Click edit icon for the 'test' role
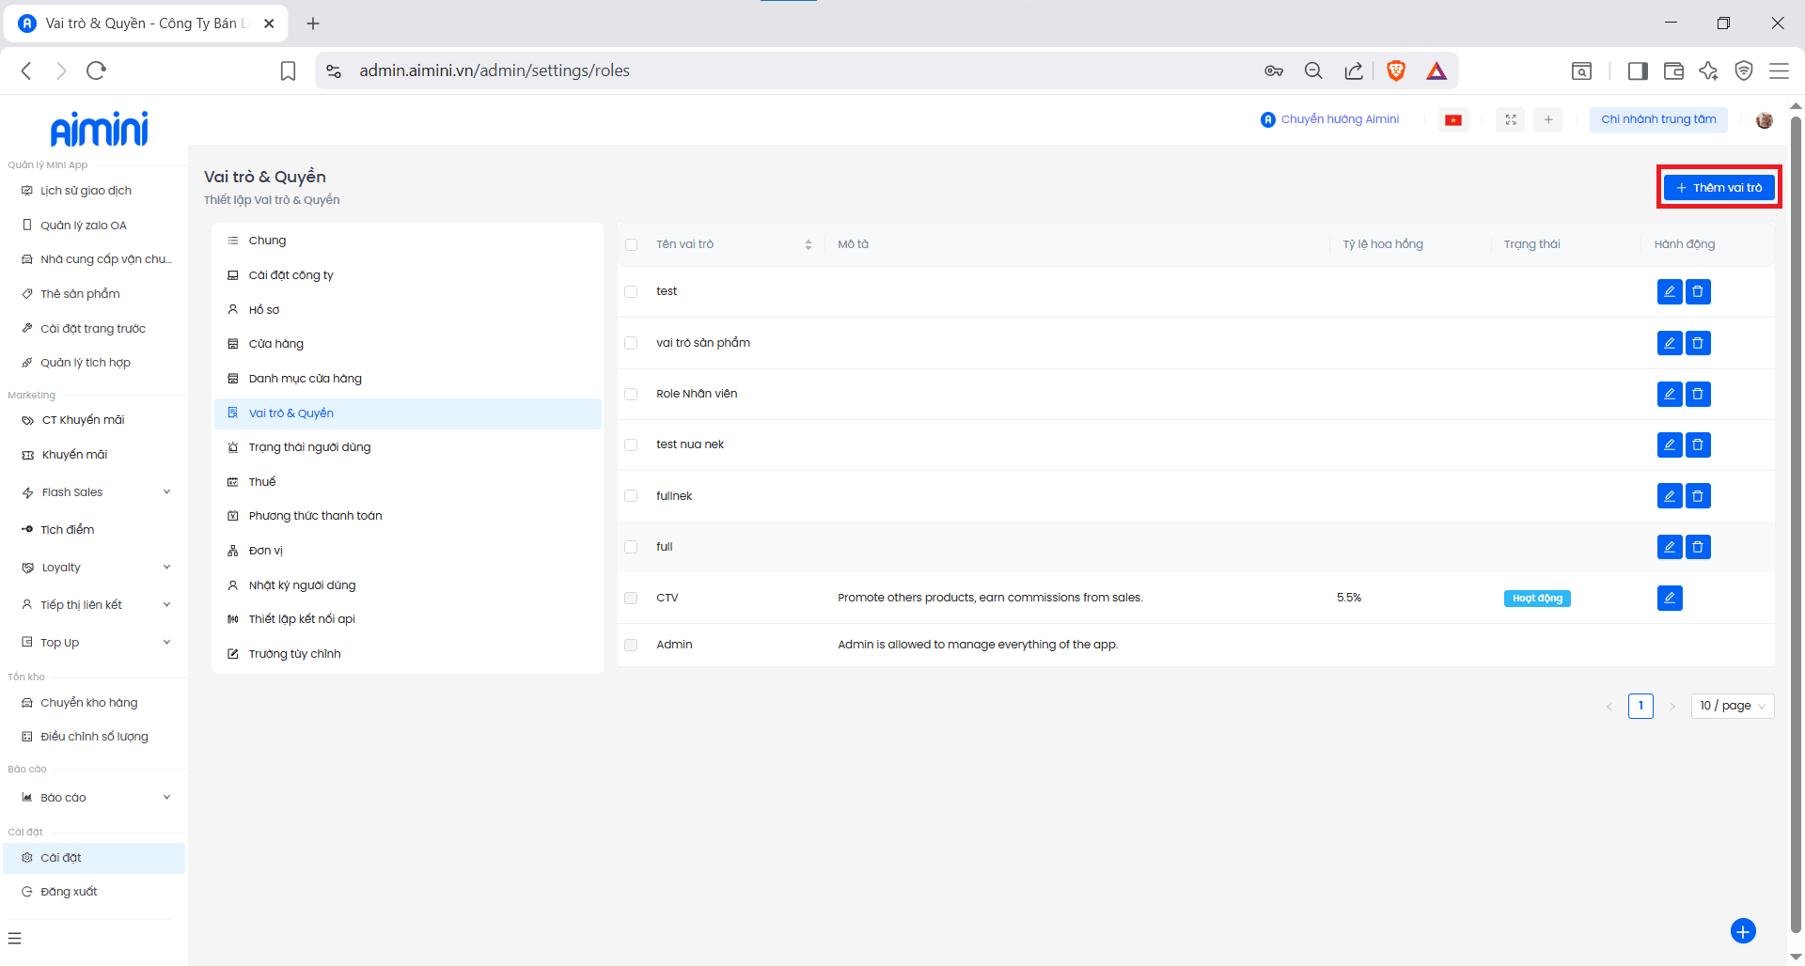1805x966 pixels. pos(1669,291)
